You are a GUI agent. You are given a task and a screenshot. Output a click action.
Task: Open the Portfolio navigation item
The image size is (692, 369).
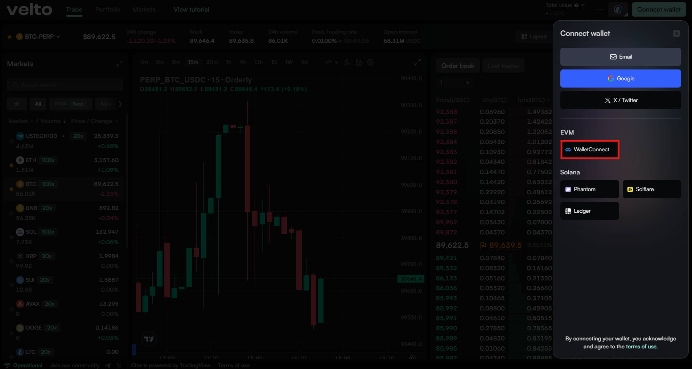point(107,9)
